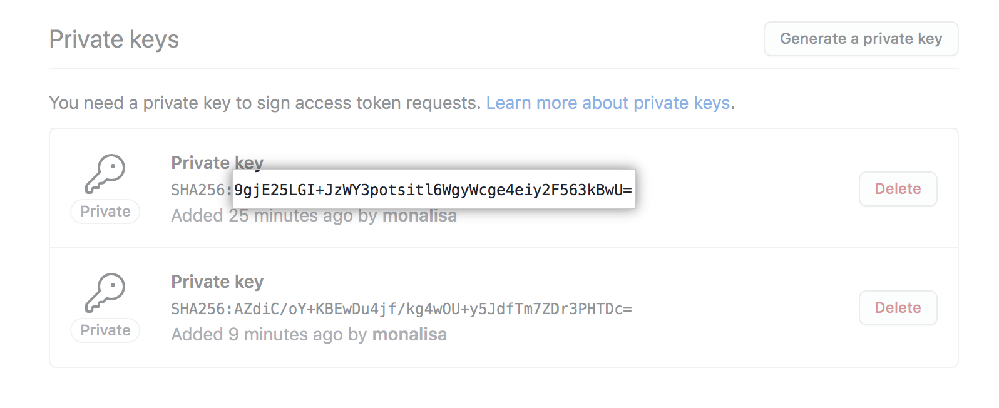
Task: Click monalisa on the second key entry
Action: [410, 334]
